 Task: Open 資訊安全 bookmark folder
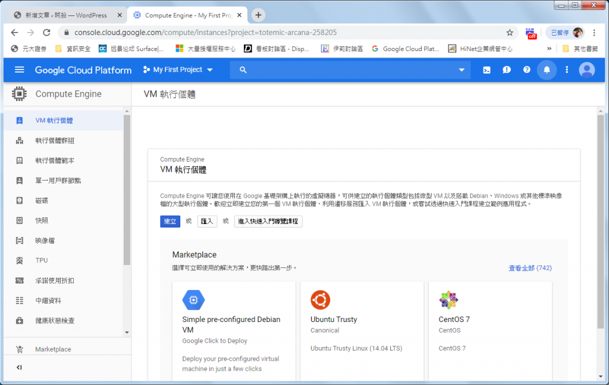[73, 49]
